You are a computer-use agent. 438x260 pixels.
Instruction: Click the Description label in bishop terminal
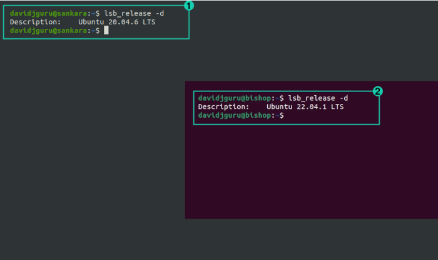pos(223,107)
